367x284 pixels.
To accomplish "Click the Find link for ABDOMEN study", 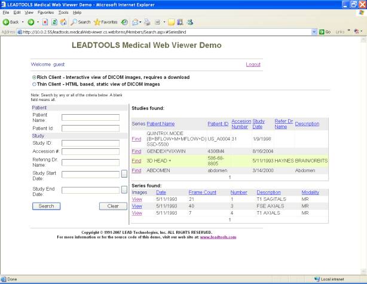I will (x=136, y=170).
